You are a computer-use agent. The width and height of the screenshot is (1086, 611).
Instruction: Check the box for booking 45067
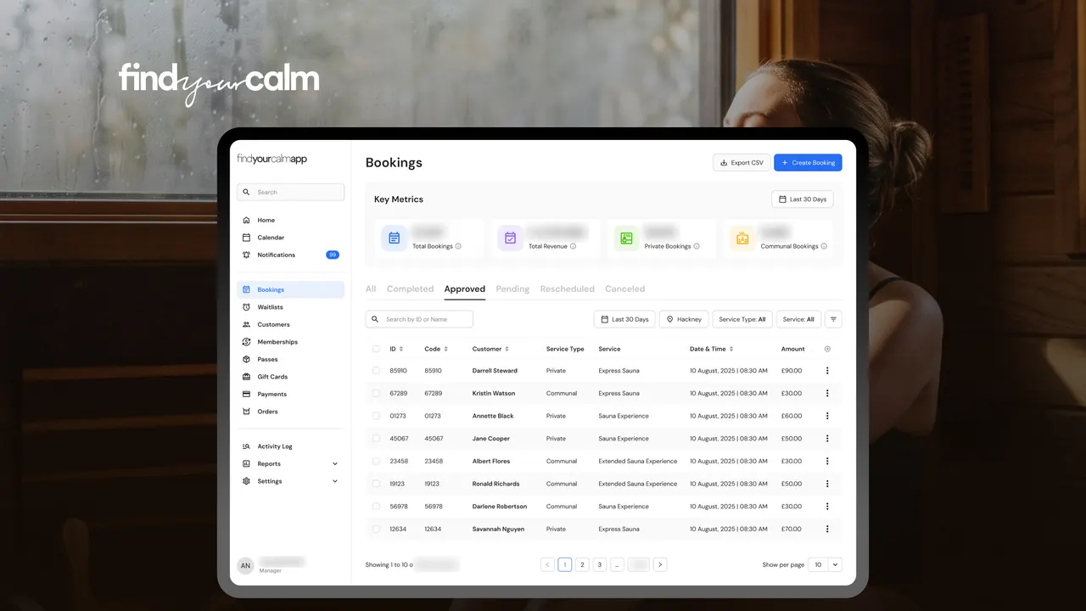(376, 439)
